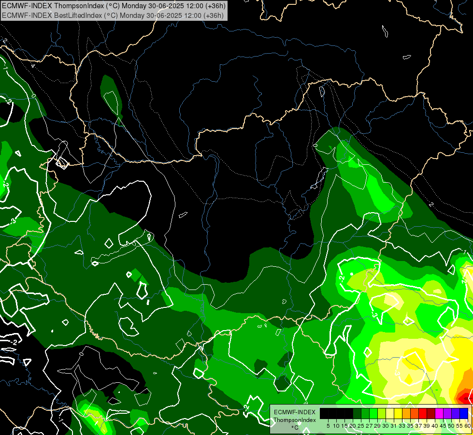Click the °C unit label in legend
The height and width of the screenshot is (435, 473).
click(x=295, y=428)
